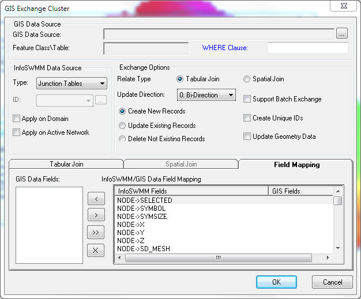
Task: Move field right with single arrow button
Action: point(96,215)
